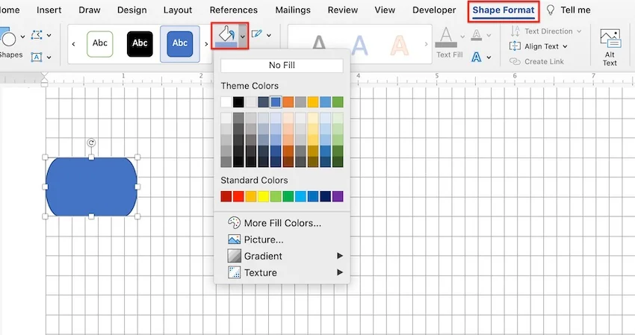Apply the orange WordArt A style

coord(399,46)
